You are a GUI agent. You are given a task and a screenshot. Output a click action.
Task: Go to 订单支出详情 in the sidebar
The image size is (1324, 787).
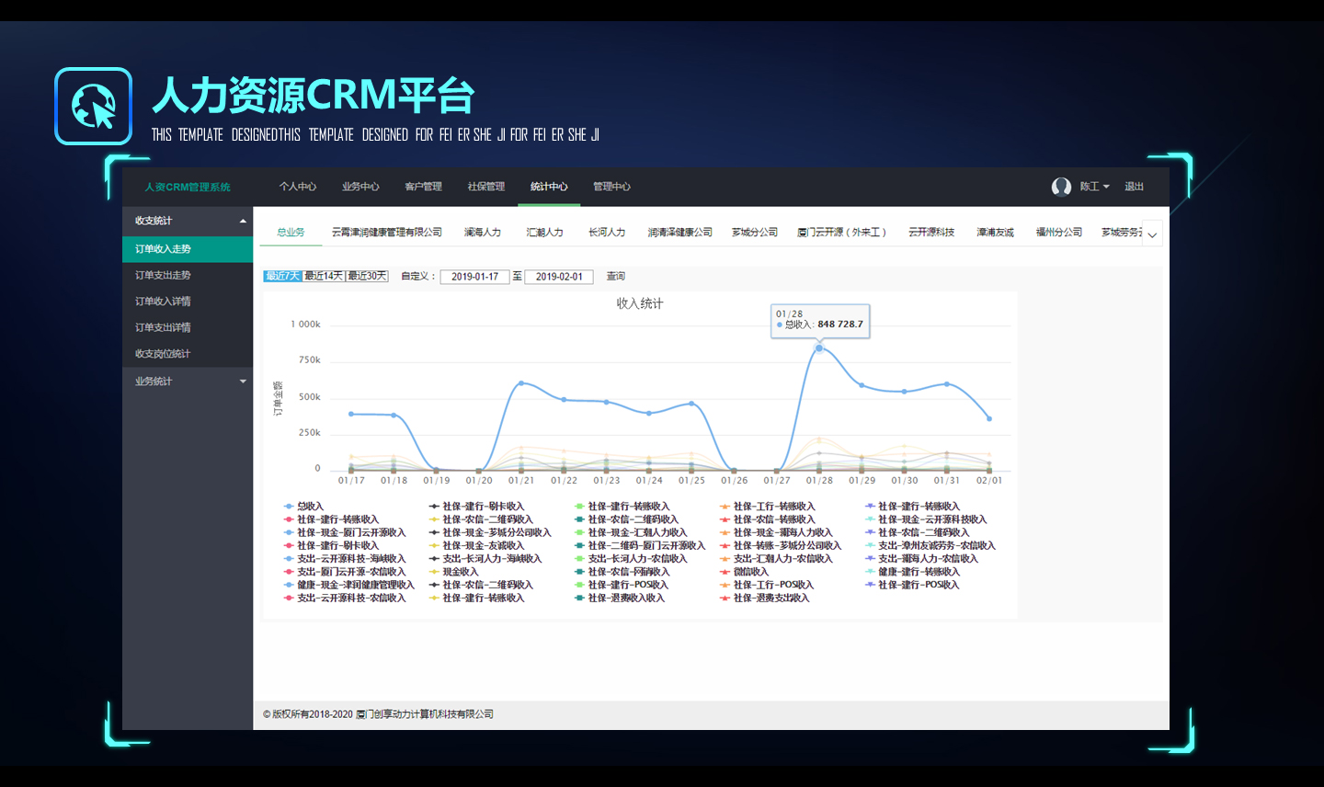(188, 327)
